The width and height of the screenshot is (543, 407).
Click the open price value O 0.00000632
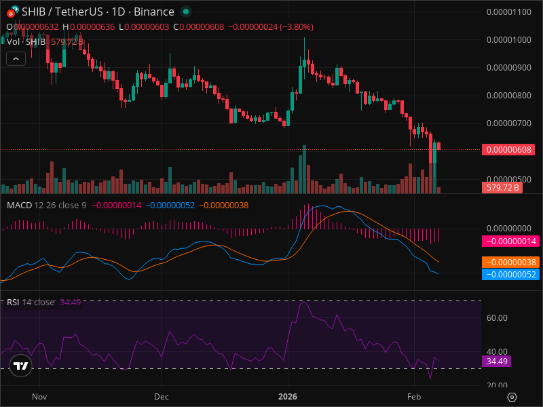coord(33,27)
